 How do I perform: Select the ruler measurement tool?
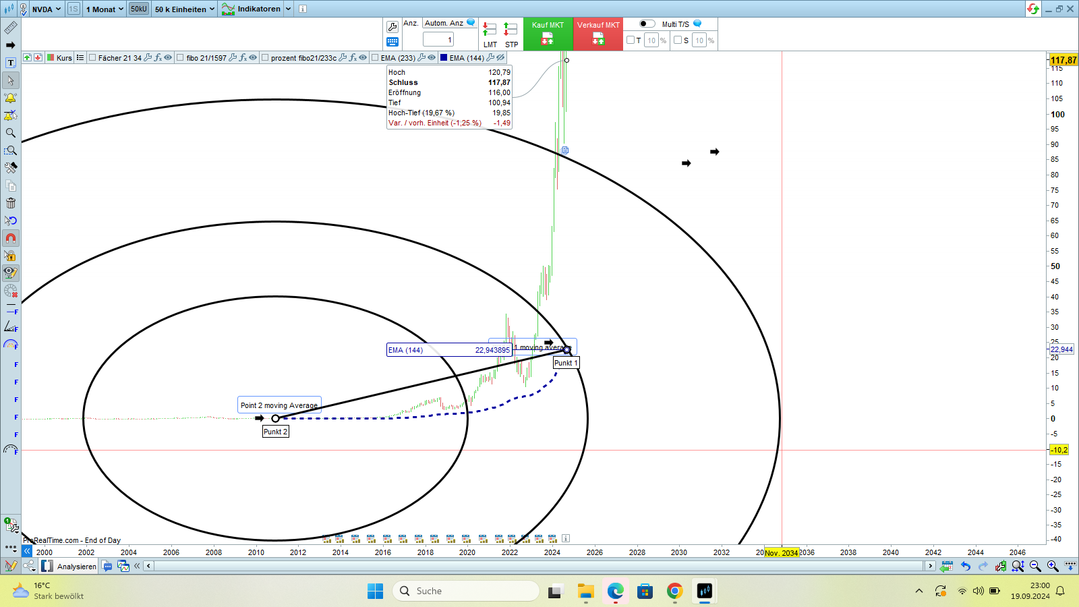click(x=11, y=28)
